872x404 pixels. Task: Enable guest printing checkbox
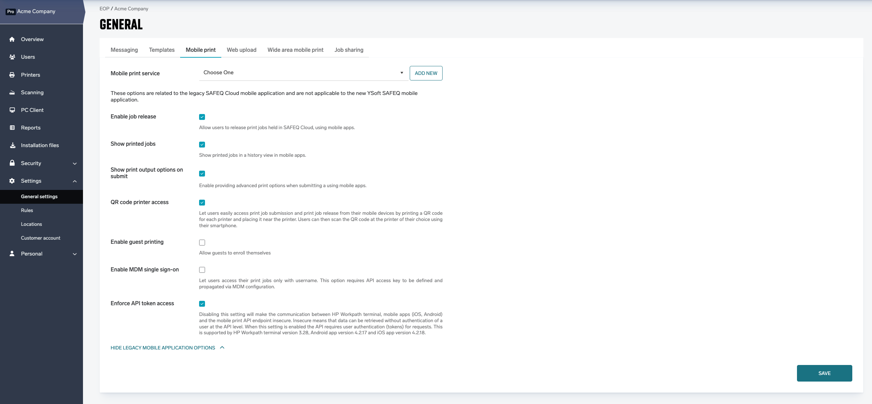[202, 242]
